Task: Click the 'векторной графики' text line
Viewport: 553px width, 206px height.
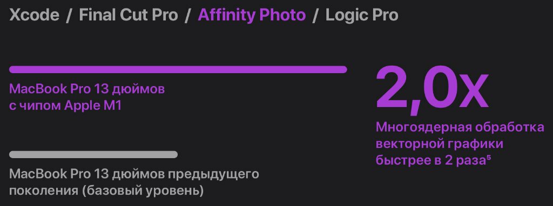Action: click(440, 144)
